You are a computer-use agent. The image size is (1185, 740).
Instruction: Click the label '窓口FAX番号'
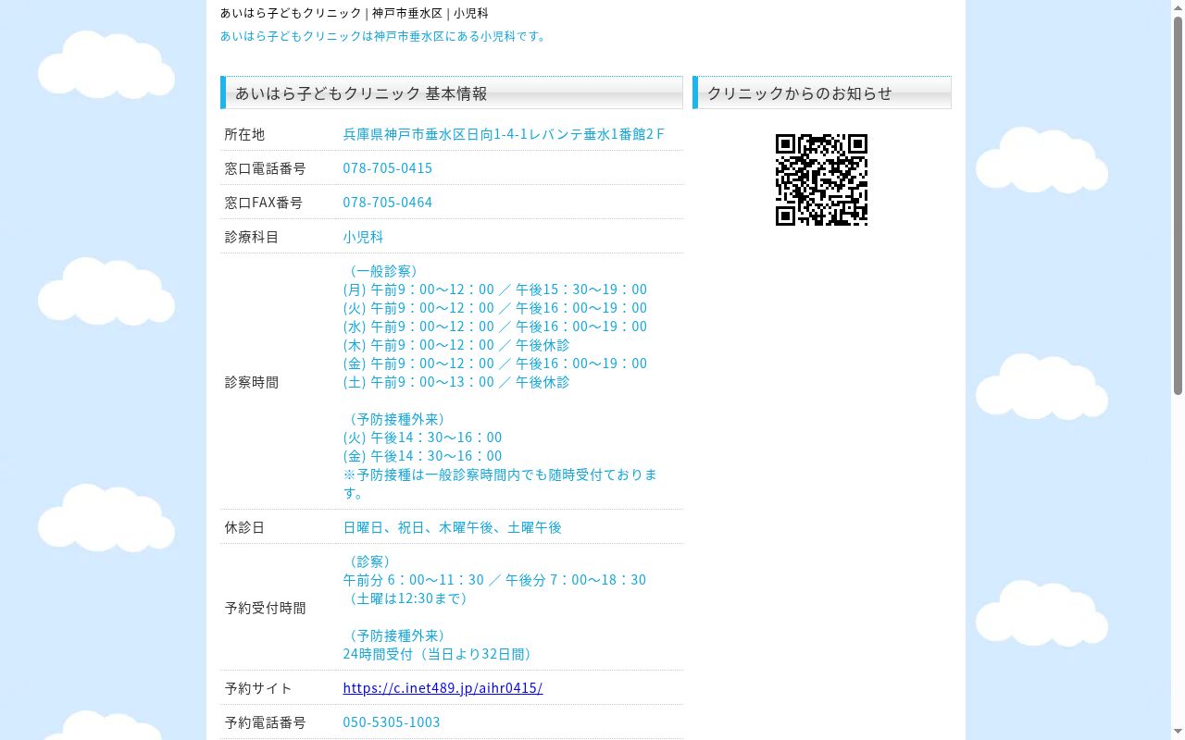pos(264,203)
